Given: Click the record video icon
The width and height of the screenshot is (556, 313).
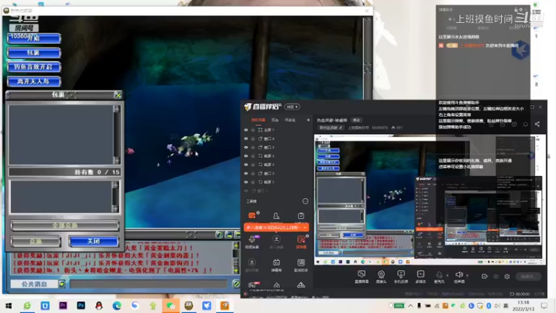Looking at the screenshot, I should coord(484,276).
